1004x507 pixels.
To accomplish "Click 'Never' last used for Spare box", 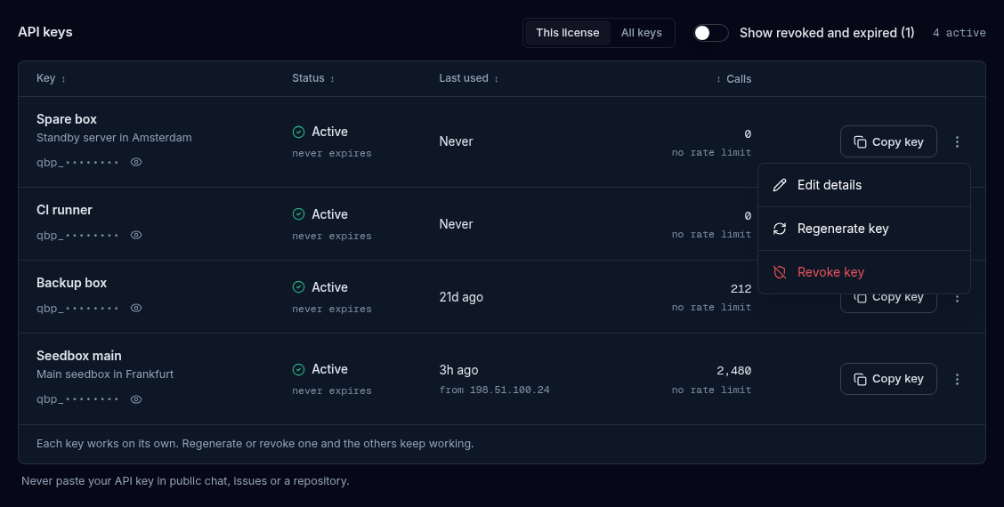I will pos(456,141).
